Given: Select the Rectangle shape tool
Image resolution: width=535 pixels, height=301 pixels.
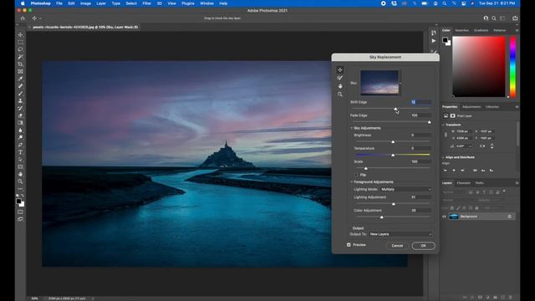Looking at the screenshot, I should pos(20,167).
